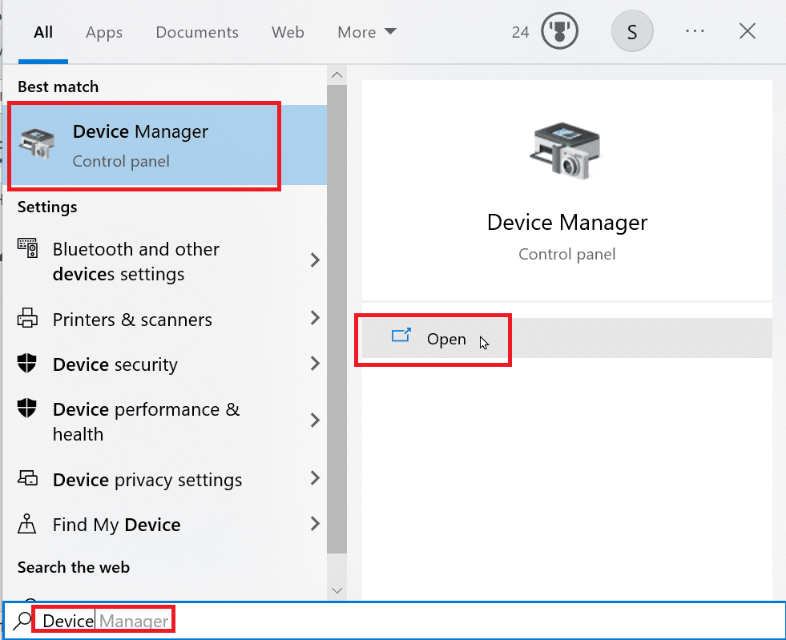Screen dimensions: 786x640
Task: Expand Device security chevron
Action: pyautogui.click(x=315, y=364)
